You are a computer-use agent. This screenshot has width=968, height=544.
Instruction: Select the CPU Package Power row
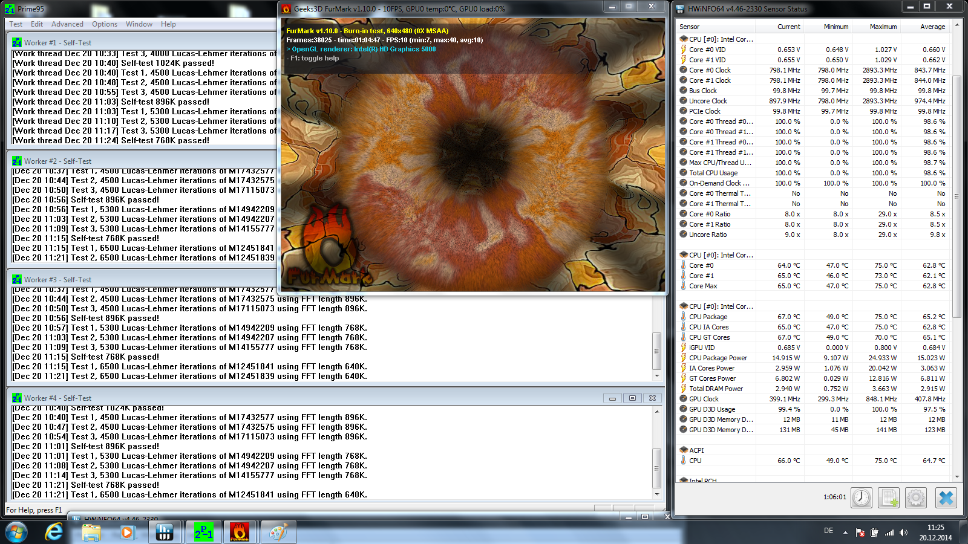point(813,358)
